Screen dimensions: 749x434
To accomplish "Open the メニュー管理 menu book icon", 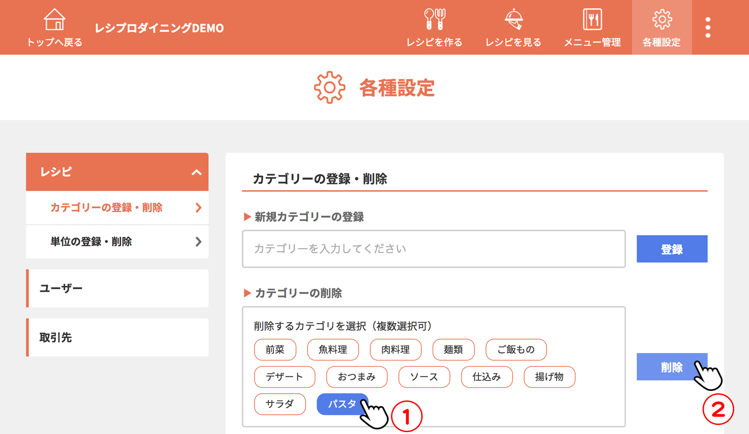I will (592, 20).
